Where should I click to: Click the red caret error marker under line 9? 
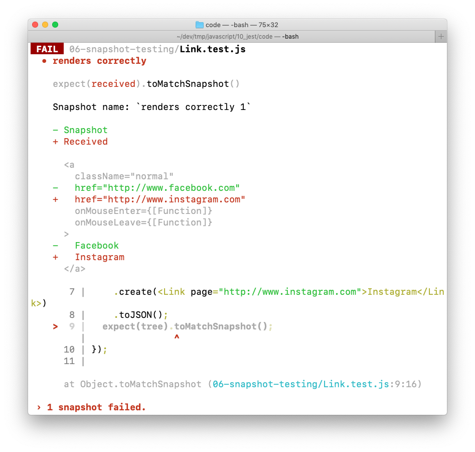177,336
